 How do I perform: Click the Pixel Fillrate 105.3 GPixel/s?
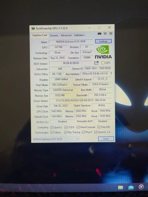point(60,85)
